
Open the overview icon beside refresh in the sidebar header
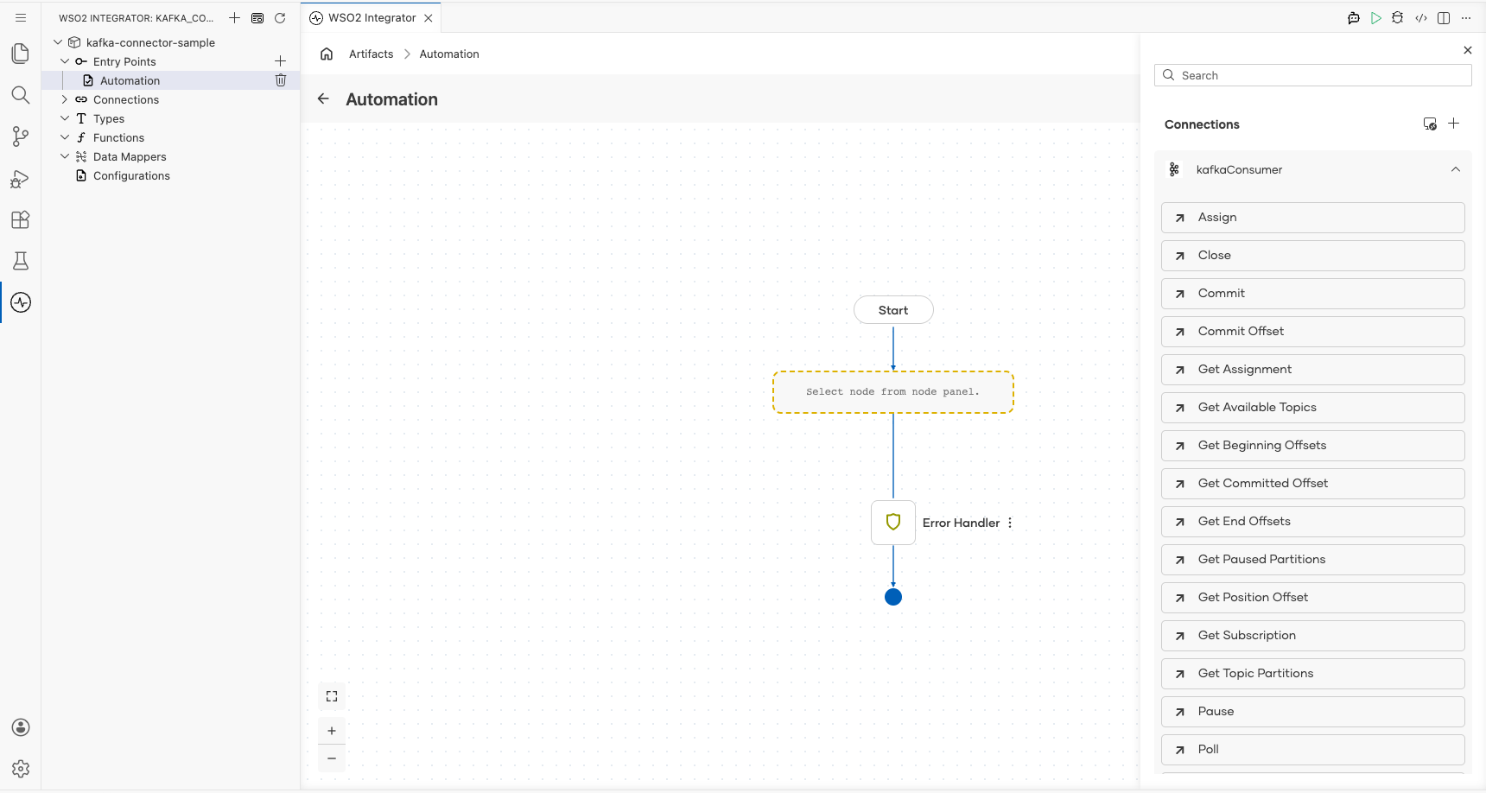coord(257,17)
